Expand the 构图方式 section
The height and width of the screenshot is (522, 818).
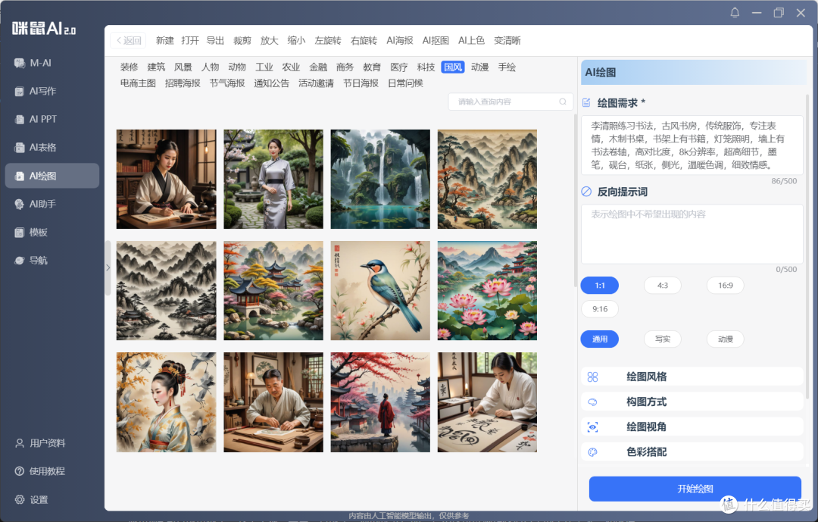(x=692, y=402)
